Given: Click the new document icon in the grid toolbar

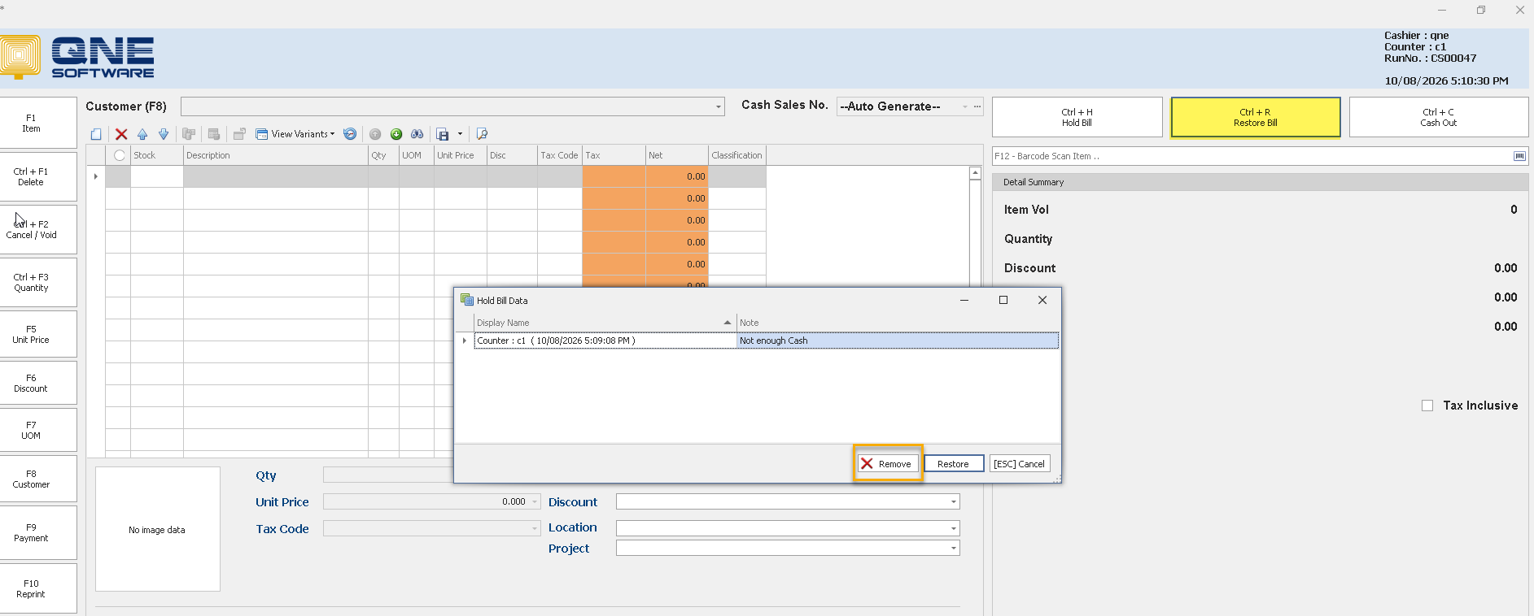Looking at the screenshot, I should pyautogui.click(x=96, y=134).
